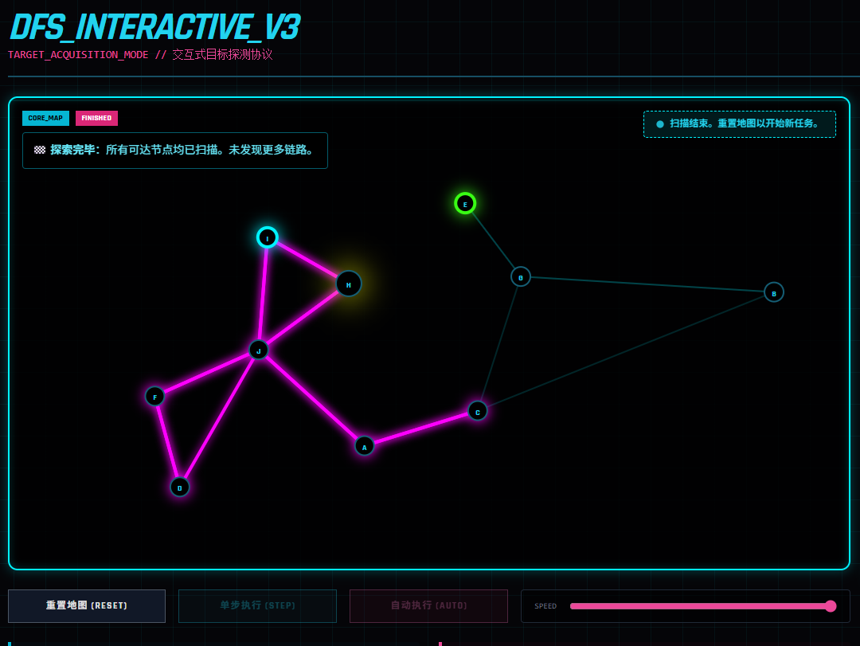Screen dimensions: 860x646
Task: Select the green target node E
Action: (465, 204)
